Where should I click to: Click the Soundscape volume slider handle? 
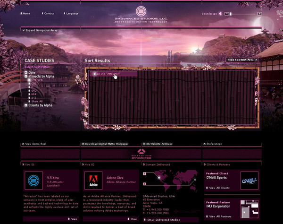(231, 14)
